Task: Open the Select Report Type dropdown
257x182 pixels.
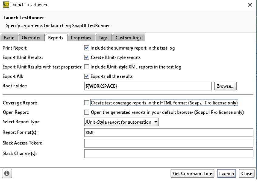Action: point(121,122)
